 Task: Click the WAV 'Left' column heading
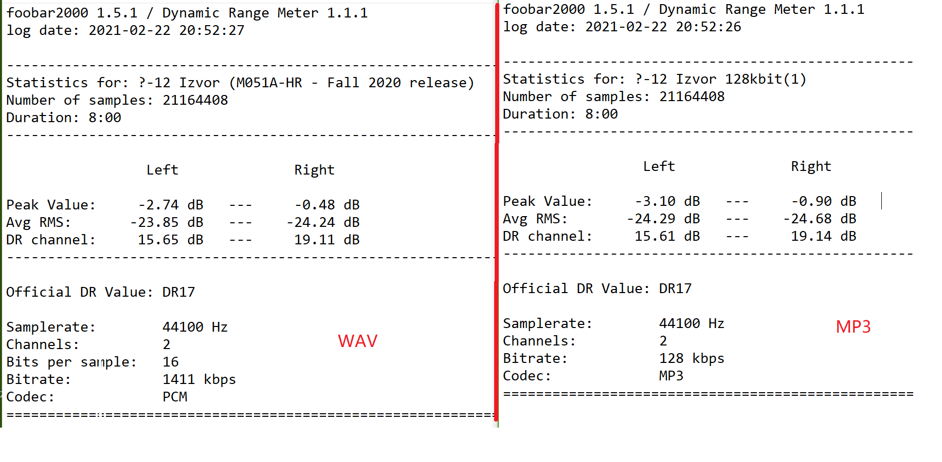(x=162, y=170)
